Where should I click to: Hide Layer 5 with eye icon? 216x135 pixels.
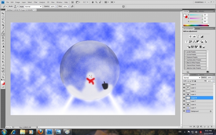pyautogui.click(x=184, y=84)
